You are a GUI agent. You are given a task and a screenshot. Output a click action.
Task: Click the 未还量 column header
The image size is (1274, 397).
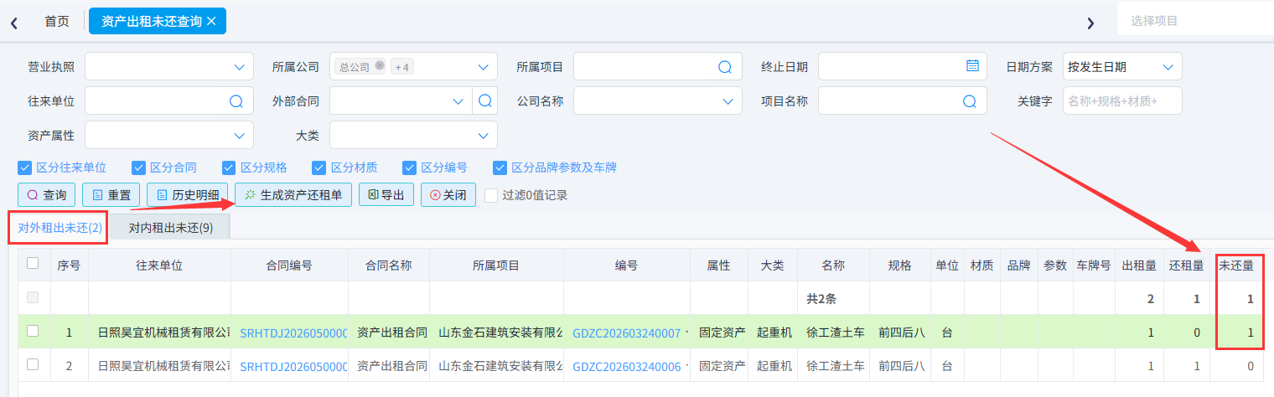click(1237, 265)
